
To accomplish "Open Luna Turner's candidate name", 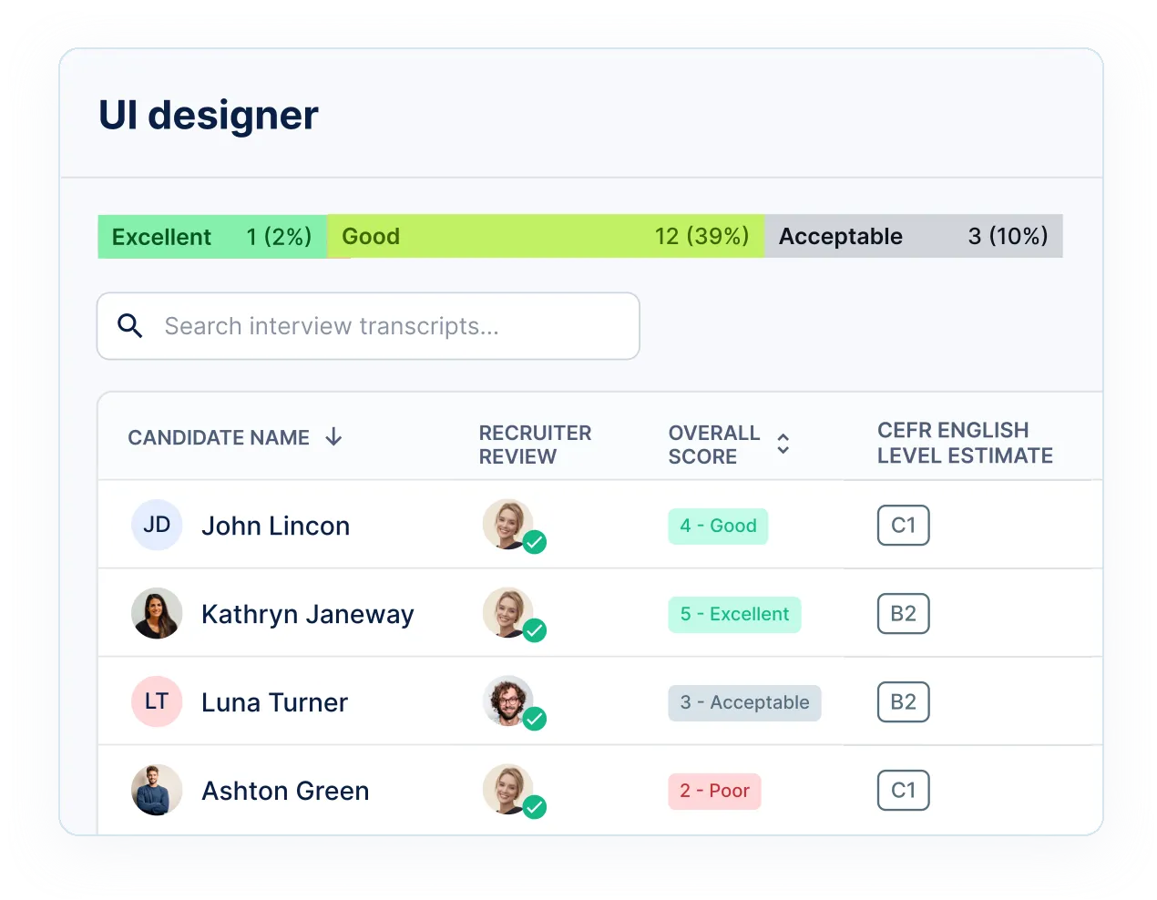I will [274, 702].
